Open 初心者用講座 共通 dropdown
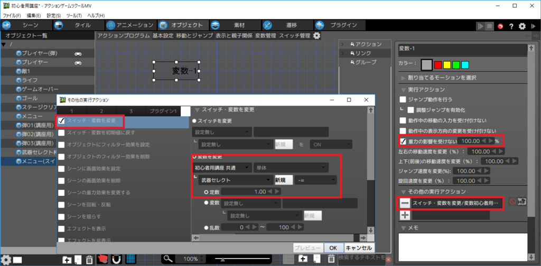Image resolution: width=541 pixels, height=266 pixels. pyautogui.click(x=221, y=168)
